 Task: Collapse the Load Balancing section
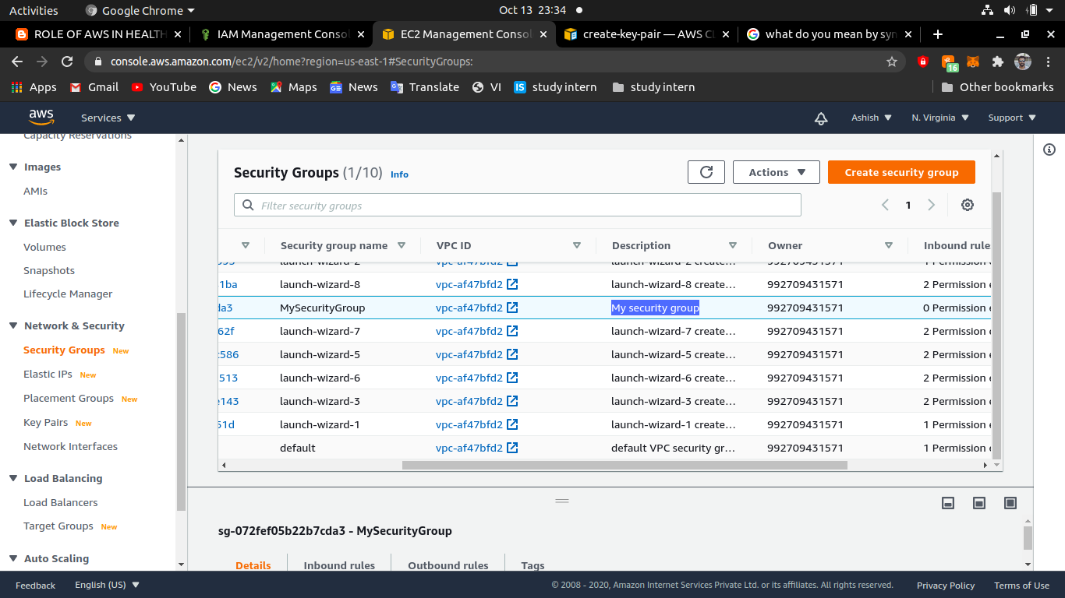click(x=13, y=478)
